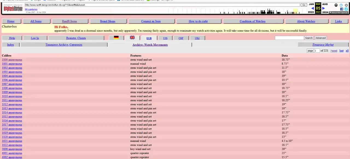Screen dimensions: 350x159
Task: Open calibre 1001 anonymous
Action: click(x=12, y=64)
